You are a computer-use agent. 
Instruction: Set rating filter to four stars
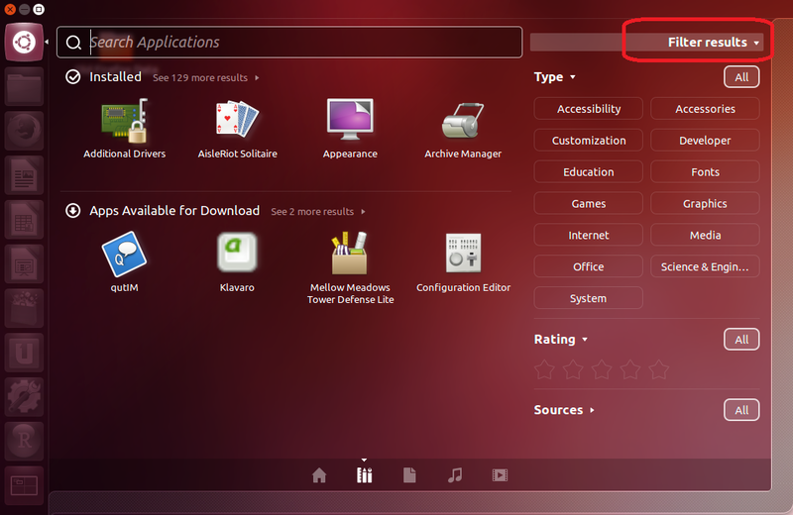click(x=630, y=369)
